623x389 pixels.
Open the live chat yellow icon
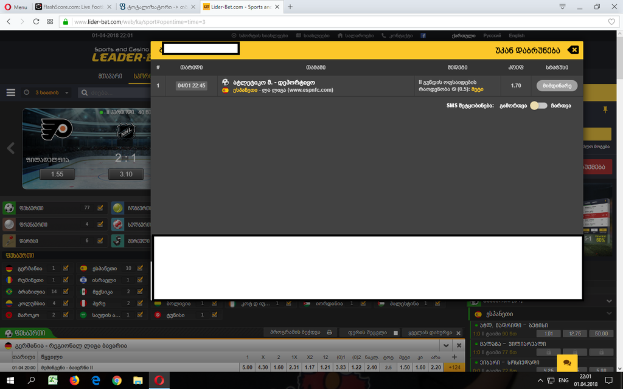point(567,363)
